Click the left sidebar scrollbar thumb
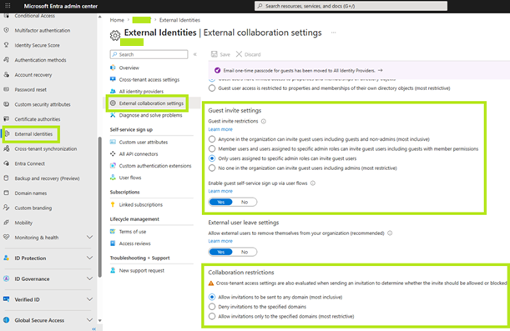 [99, 207]
